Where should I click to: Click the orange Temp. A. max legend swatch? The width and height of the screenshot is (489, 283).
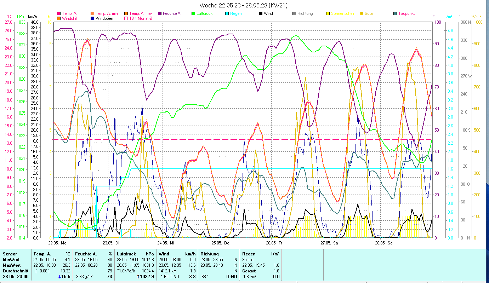point(126,13)
